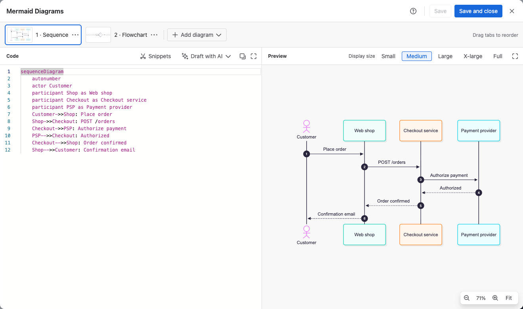The image size is (523, 309).
Task: Click the top Checkout service participant box
Action: (x=421, y=131)
